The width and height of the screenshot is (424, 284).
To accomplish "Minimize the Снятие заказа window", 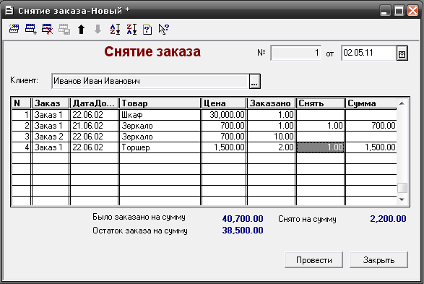I will [x=385, y=11].
